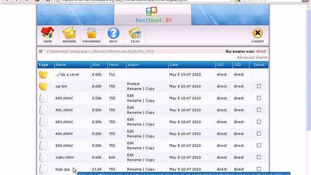
Task: Click the cgi-bin folder icon
Action: 43,87
